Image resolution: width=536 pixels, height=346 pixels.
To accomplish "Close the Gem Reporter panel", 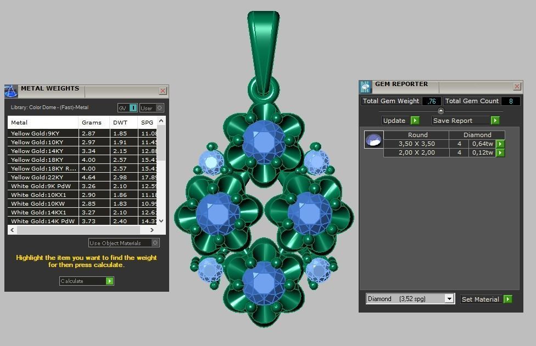I will [x=517, y=86].
